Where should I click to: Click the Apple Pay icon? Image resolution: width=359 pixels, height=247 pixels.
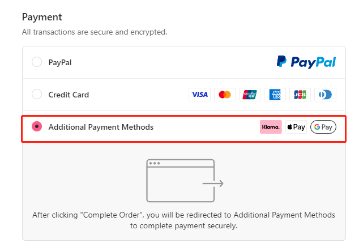(x=296, y=127)
